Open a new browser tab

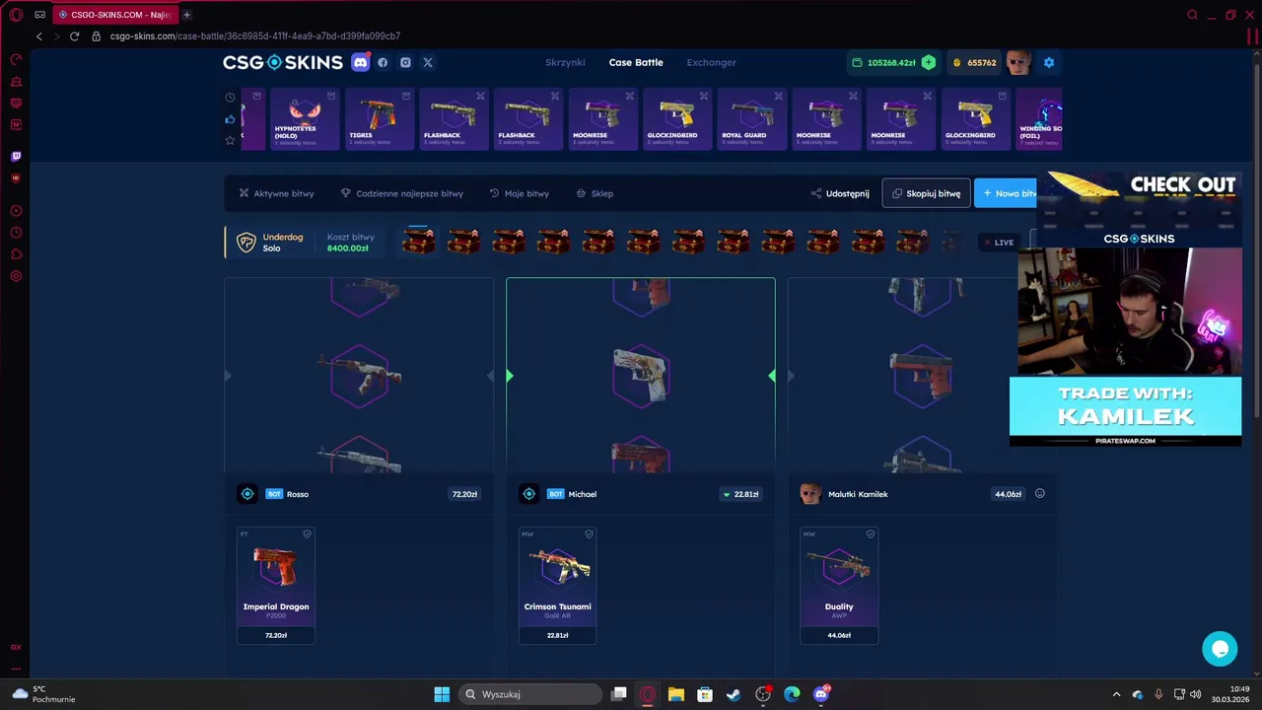pos(186,15)
